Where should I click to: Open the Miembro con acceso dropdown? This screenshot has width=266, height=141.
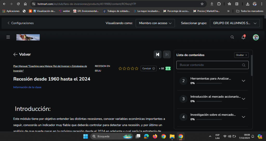coord(155,23)
